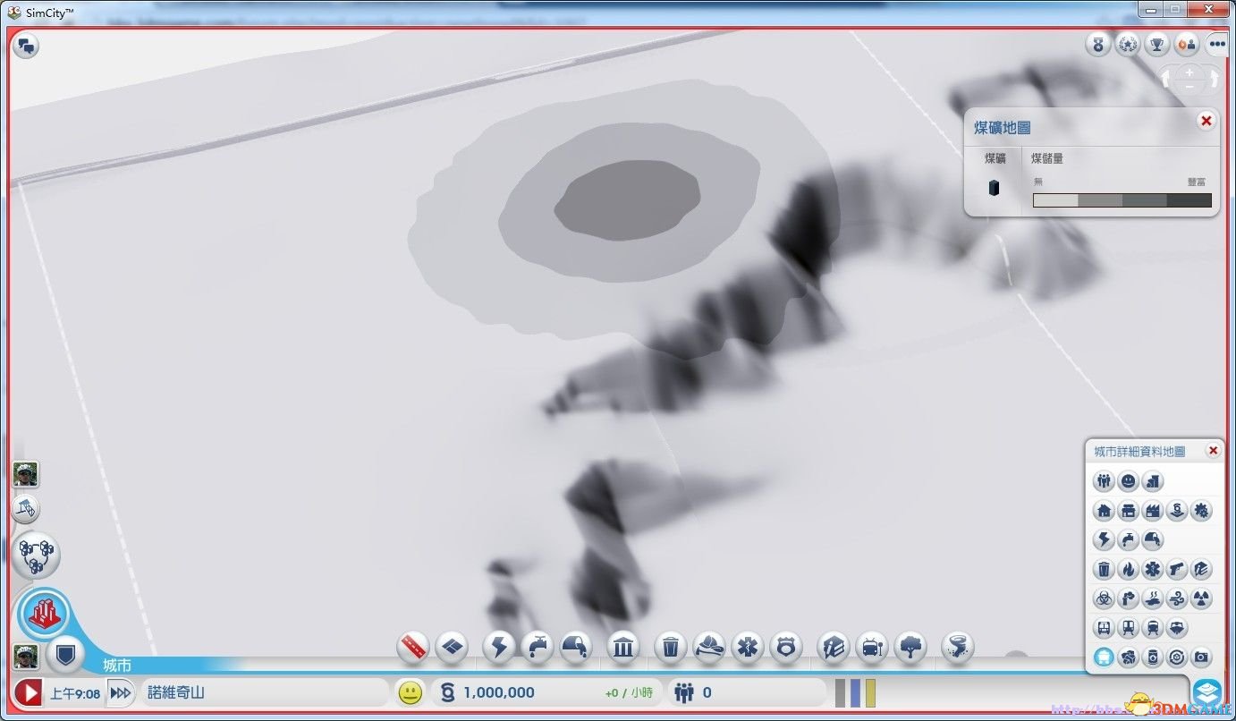Show the water faucet data map
The width and height of the screenshot is (1236, 721).
tap(1129, 539)
